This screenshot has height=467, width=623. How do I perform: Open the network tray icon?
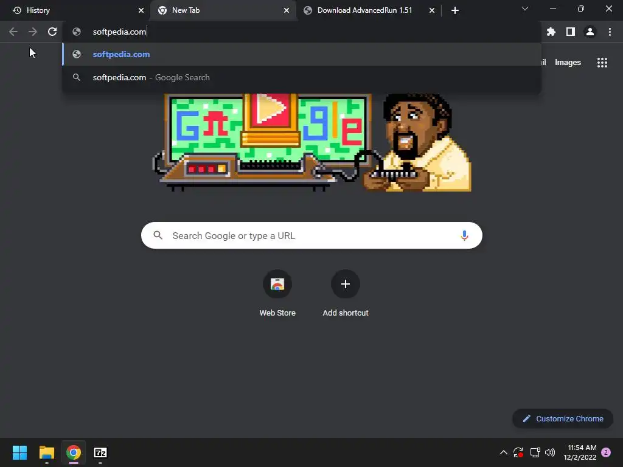(535, 452)
